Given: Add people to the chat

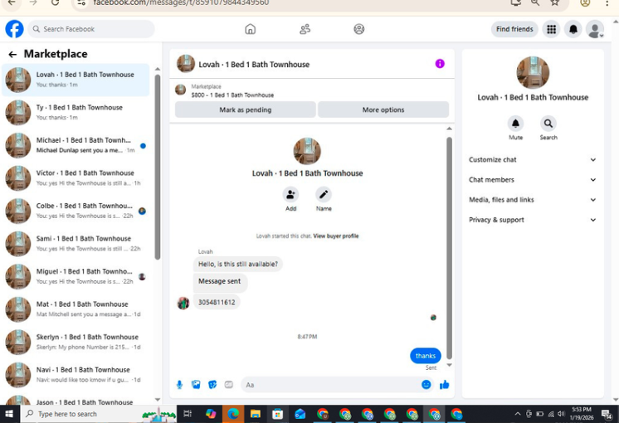Looking at the screenshot, I should [290, 195].
